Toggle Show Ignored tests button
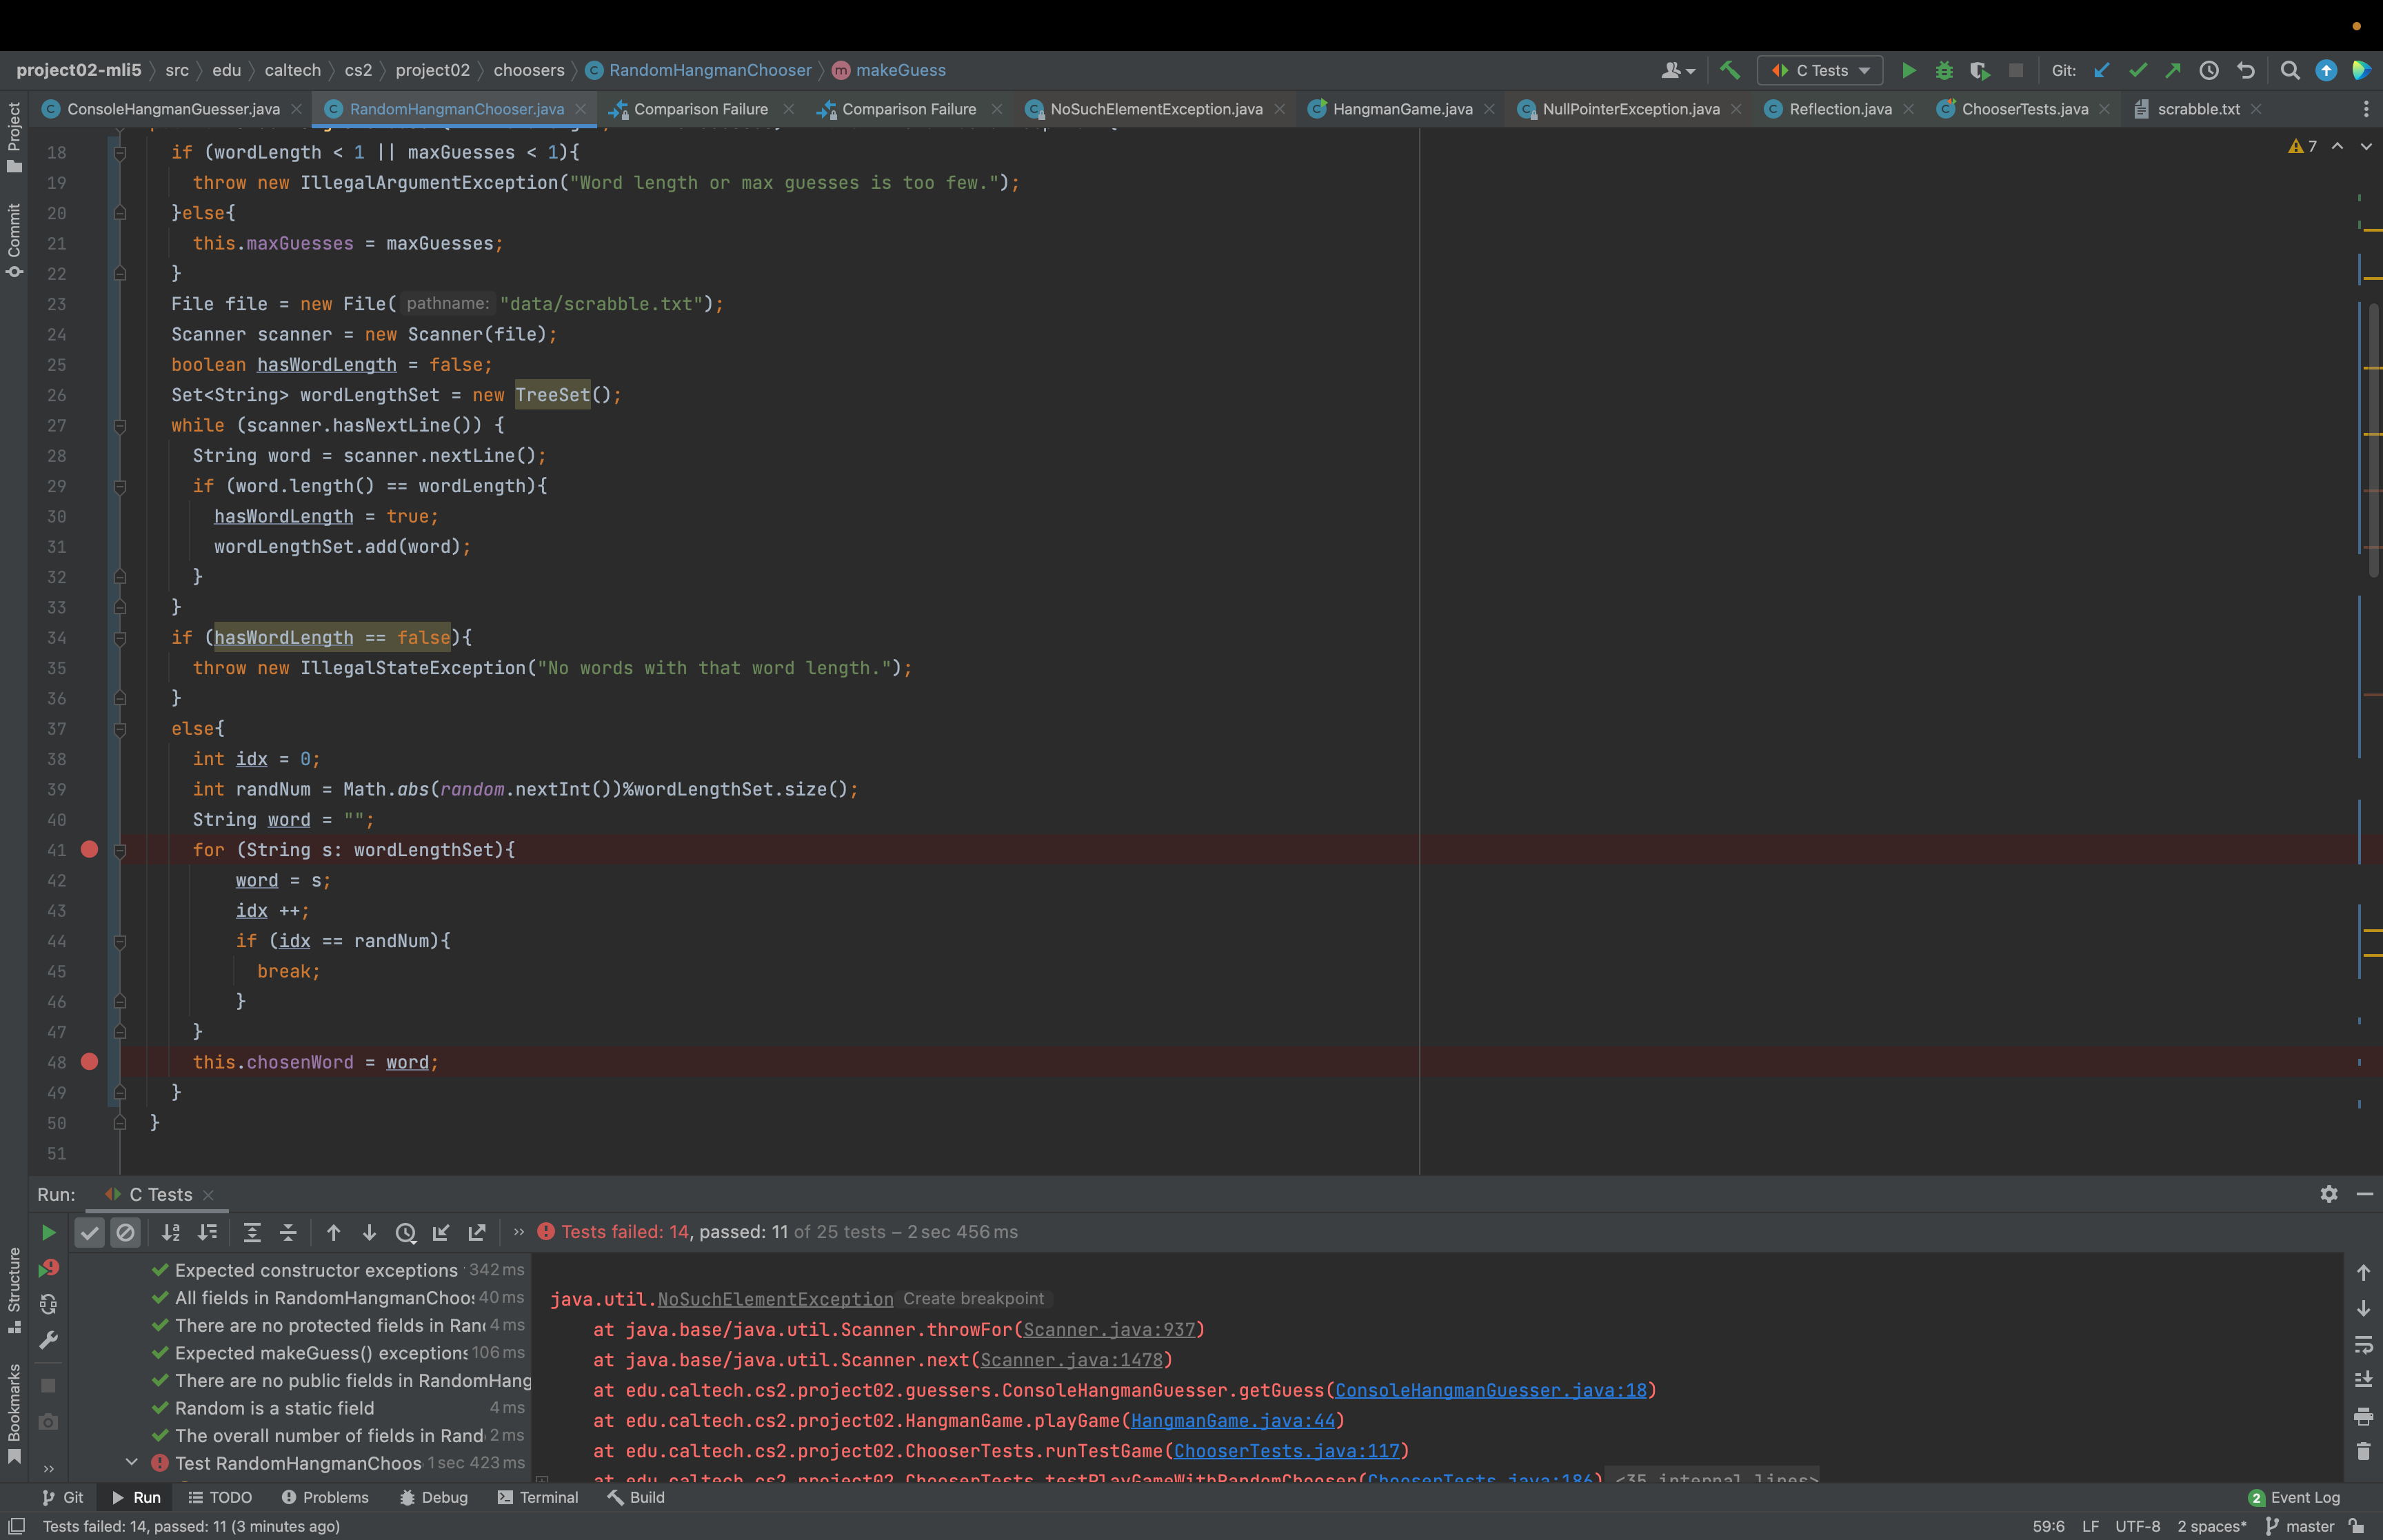The height and width of the screenshot is (1540, 2383). click(125, 1233)
